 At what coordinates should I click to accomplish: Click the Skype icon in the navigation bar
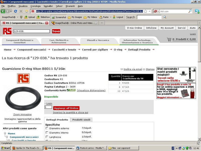(x=197, y=11)
